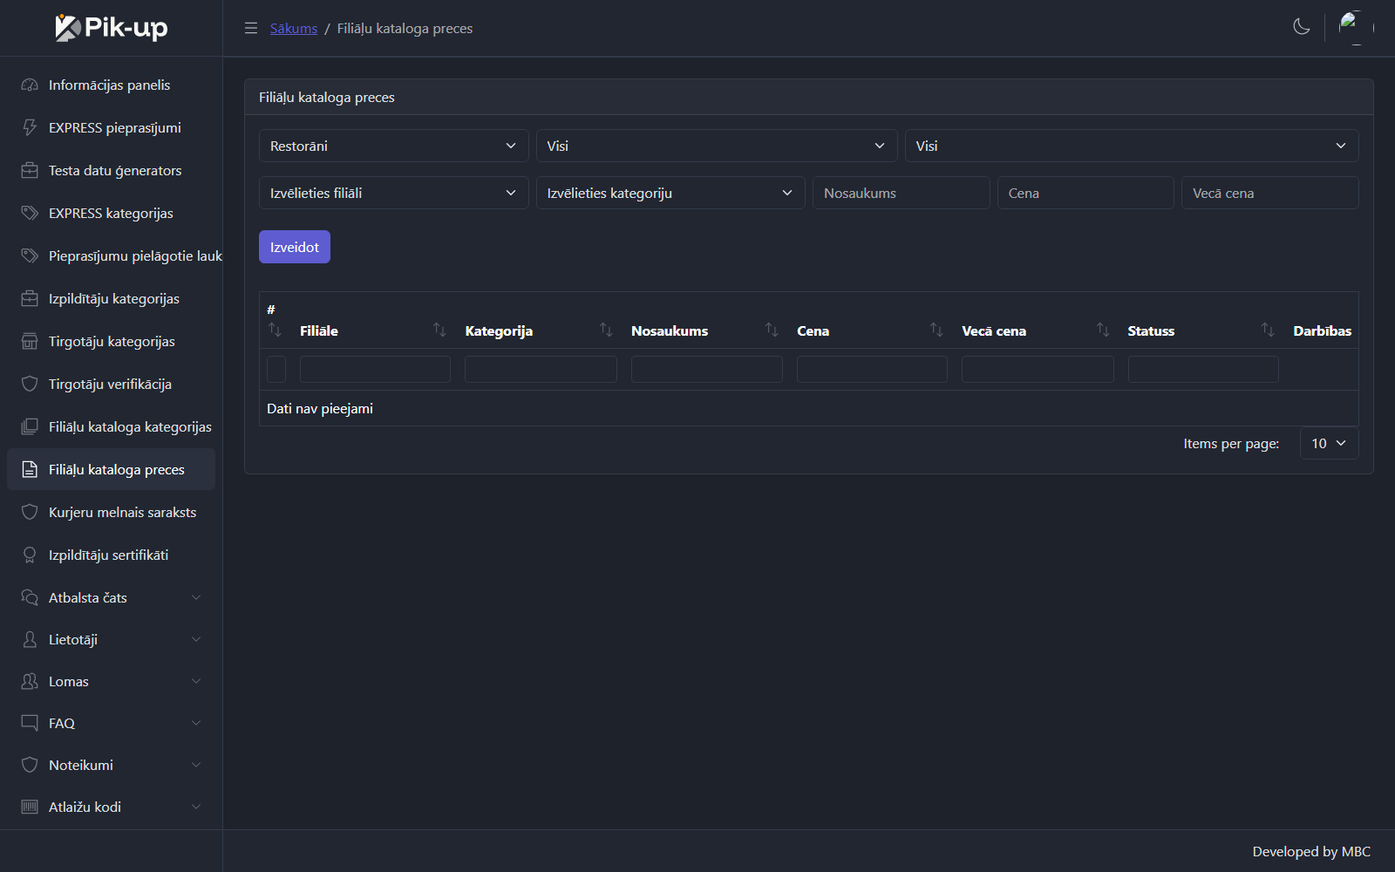Click the Izpildītāju kategorijas briefcase icon
1395x872 pixels.
pos(30,299)
